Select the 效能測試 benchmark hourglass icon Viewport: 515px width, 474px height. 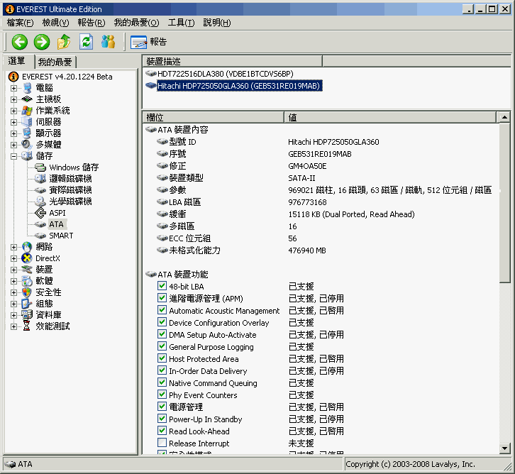[27, 326]
